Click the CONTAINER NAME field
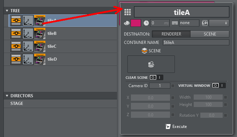The width and height of the screenshot is (237, 137). (196, 43)
